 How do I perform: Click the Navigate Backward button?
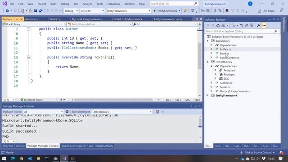(7, 11)
